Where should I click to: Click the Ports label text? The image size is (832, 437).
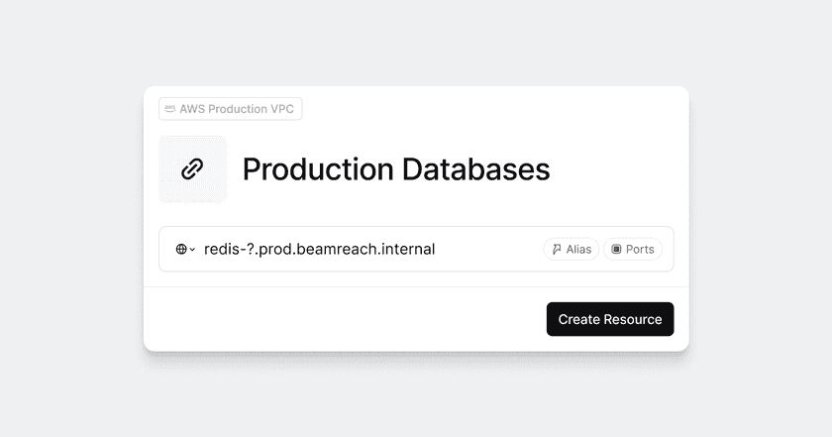tap(640, 250)
